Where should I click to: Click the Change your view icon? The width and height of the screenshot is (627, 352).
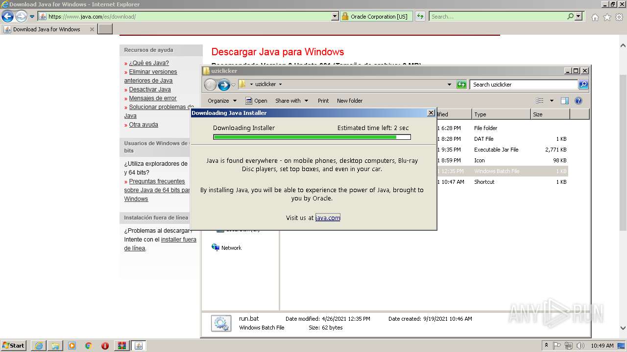540,101
